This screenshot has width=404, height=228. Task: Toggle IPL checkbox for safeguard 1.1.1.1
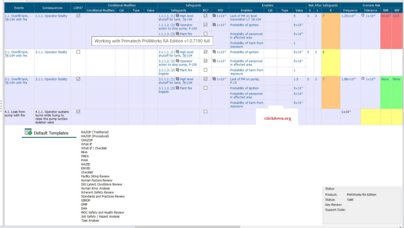point(205,16)
